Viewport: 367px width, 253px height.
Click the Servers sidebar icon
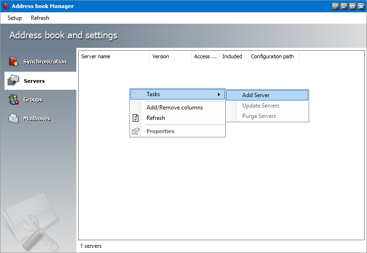point(14,81)
